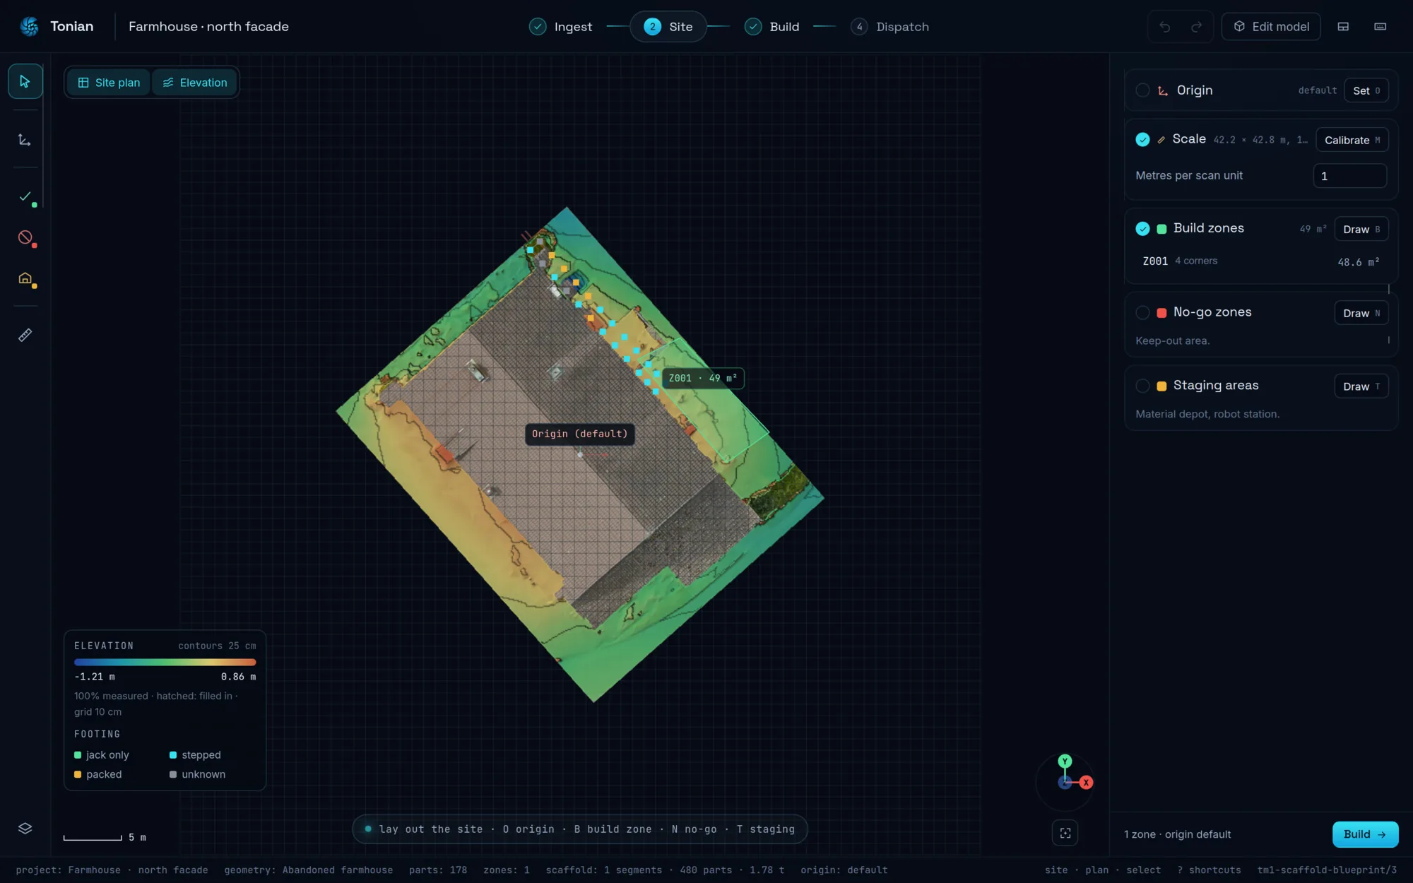Open Edit model

pyautogui.click(x=1271, y=27)
